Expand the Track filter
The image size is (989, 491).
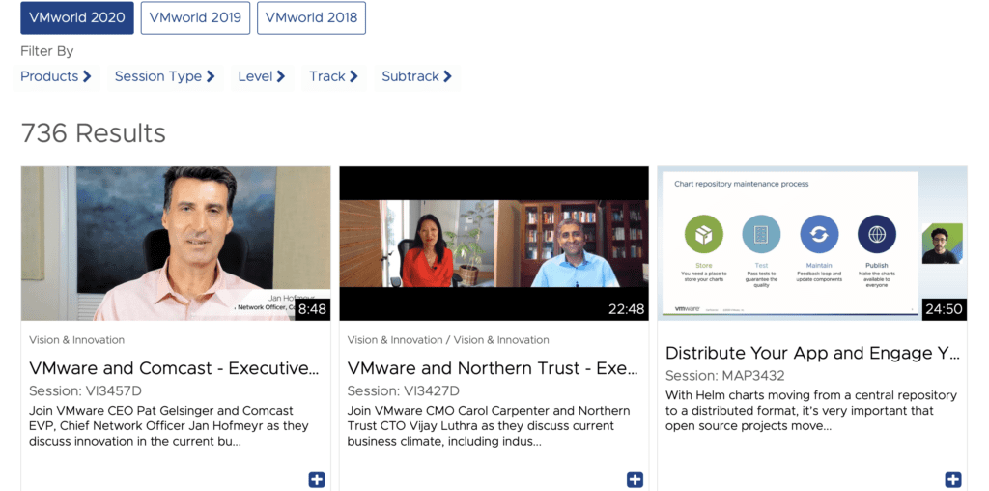pyautogui.click(x=333, y=76)
